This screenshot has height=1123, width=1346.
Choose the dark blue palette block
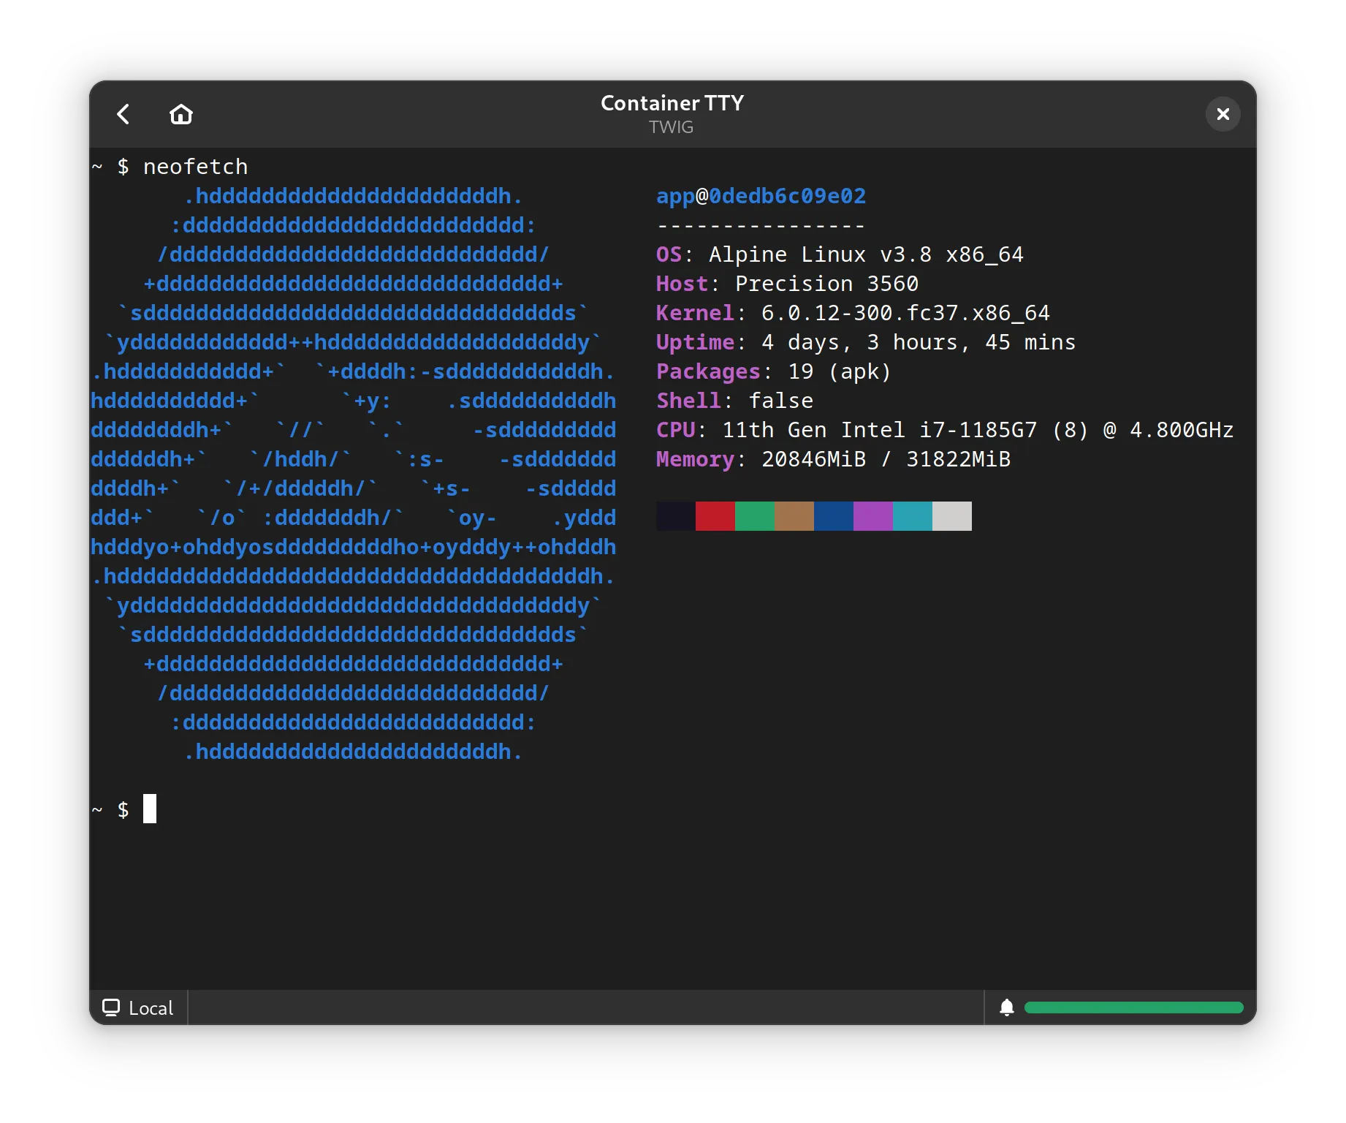(x=833, y=516)
